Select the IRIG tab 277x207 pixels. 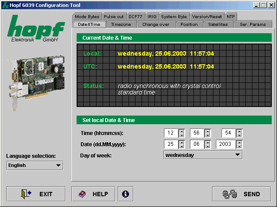click(x=152, y=17)
